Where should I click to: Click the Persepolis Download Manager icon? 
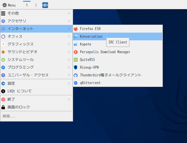click(76, 52)
